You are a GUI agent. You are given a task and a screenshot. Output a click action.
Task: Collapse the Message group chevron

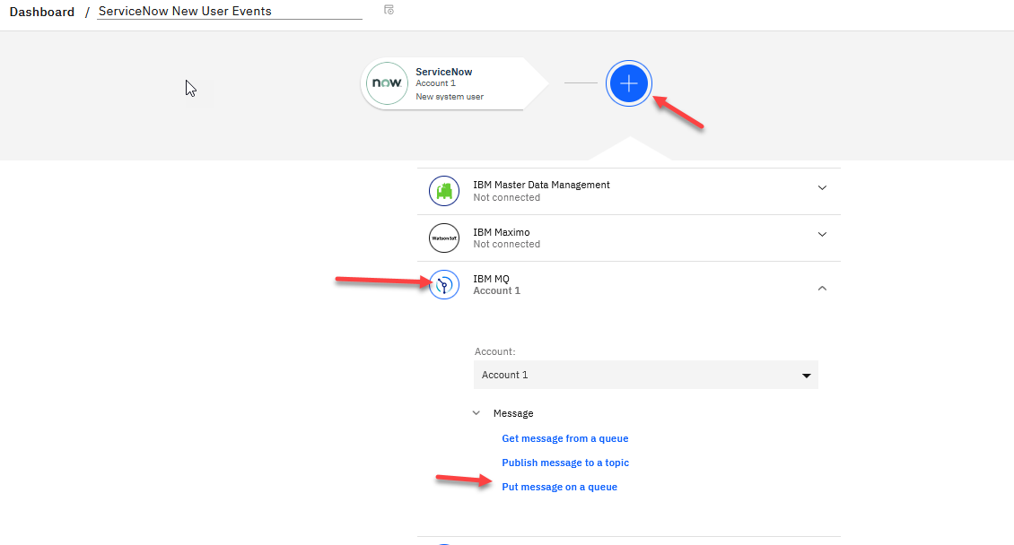(476, 413)
